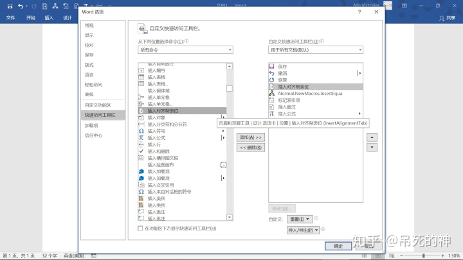Select the 插入编号 command icon in left list
463x260 pixels.
141,71
